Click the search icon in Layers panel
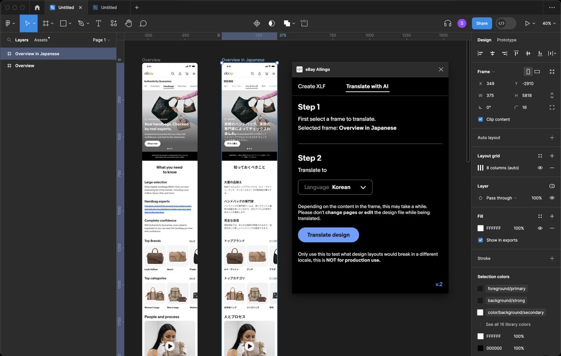The image size is (561, 356). pos(9,40)
